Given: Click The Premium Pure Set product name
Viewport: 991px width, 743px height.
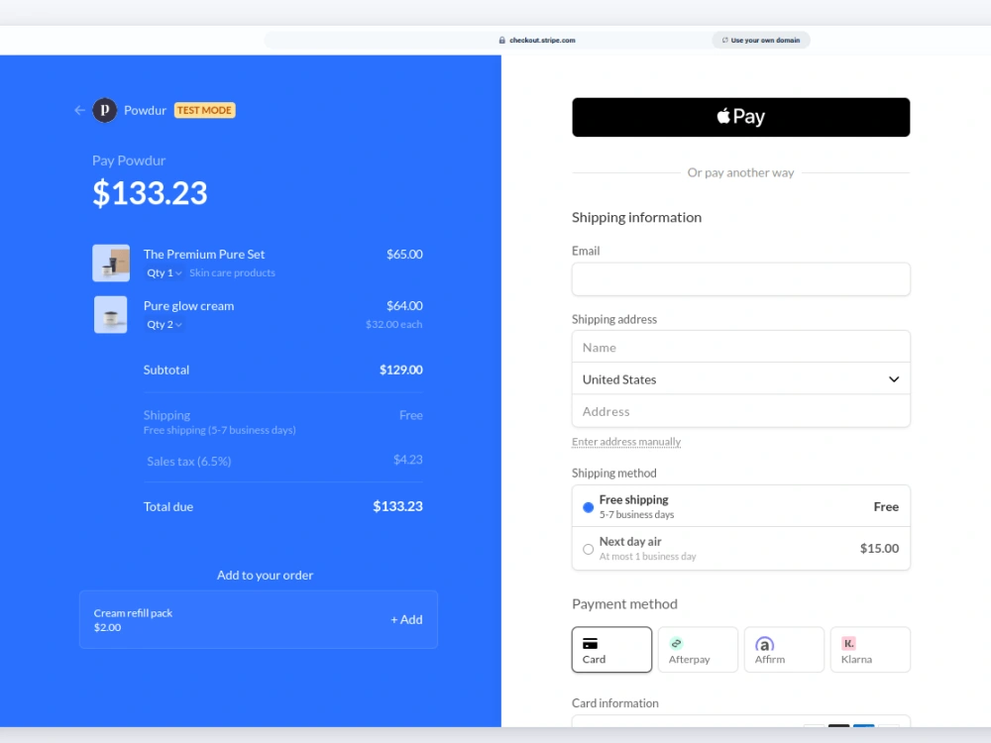Looking at the screenshot, I should tap(204, 254).
